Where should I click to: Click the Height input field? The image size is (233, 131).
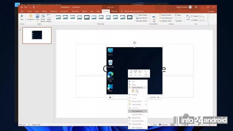pos(203,16)
